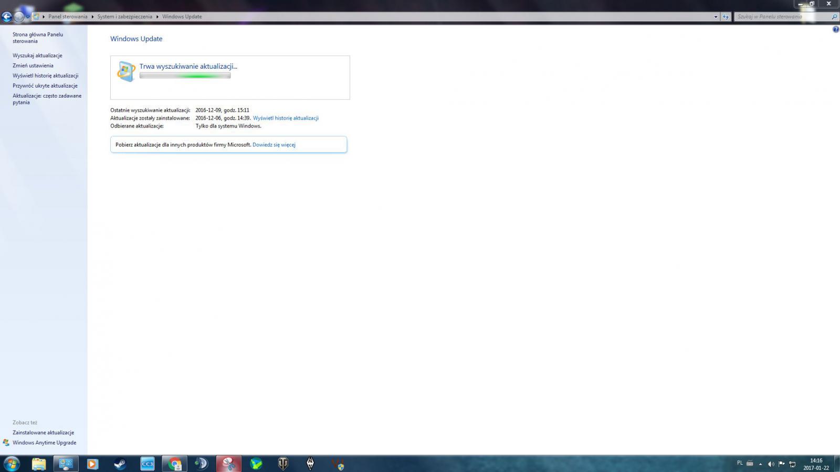
Task: Open the address bar history dropdown
Action: coord(716,17)
